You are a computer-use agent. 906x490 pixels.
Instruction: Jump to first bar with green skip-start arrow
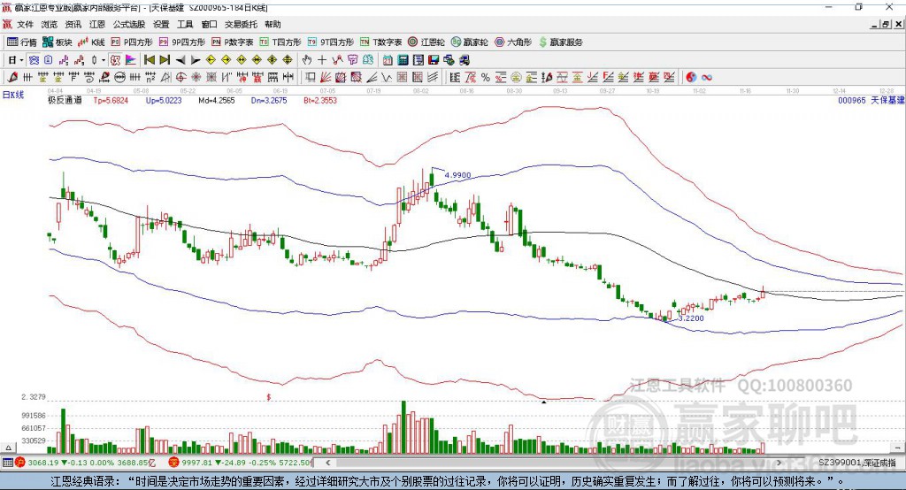(149, 60)
